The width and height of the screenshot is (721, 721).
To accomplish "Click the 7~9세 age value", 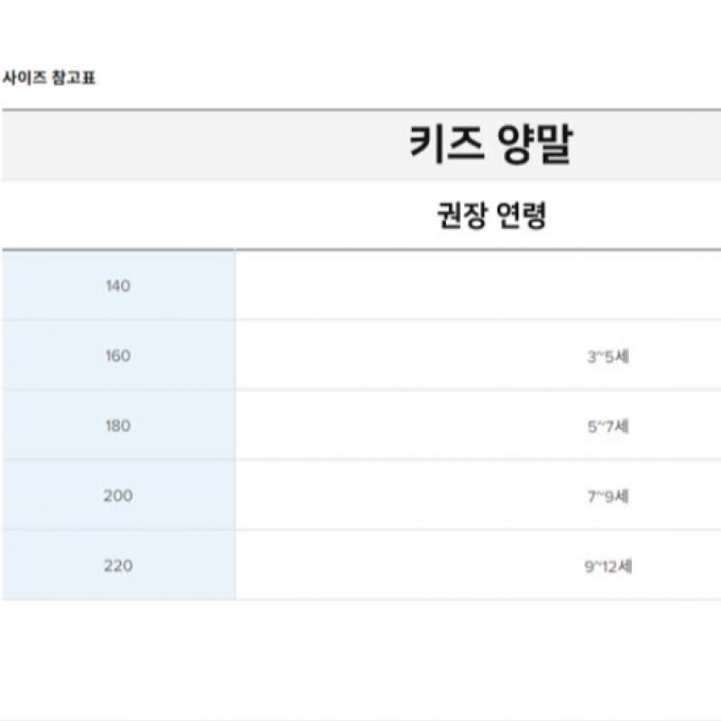I will tap(607, 496).
